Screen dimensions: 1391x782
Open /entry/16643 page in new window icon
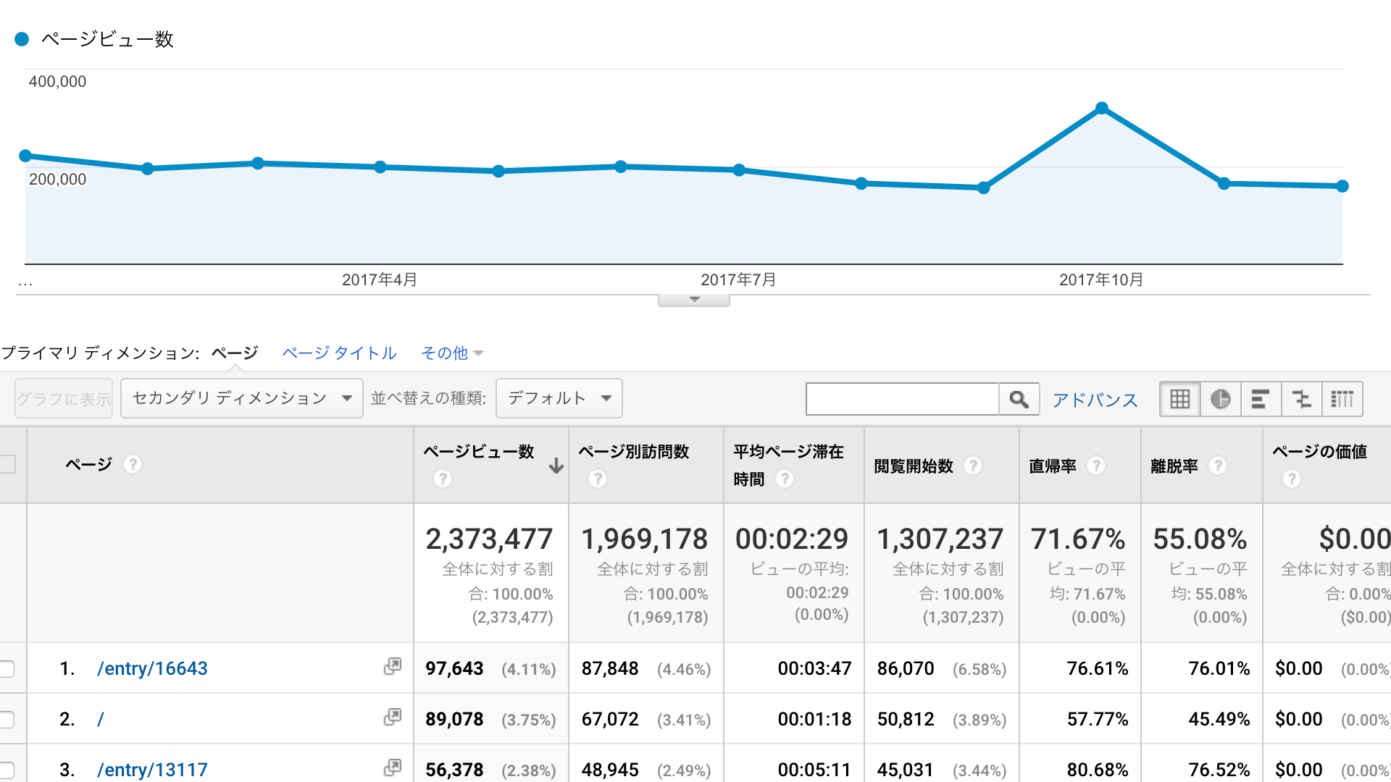pos(392,667)
